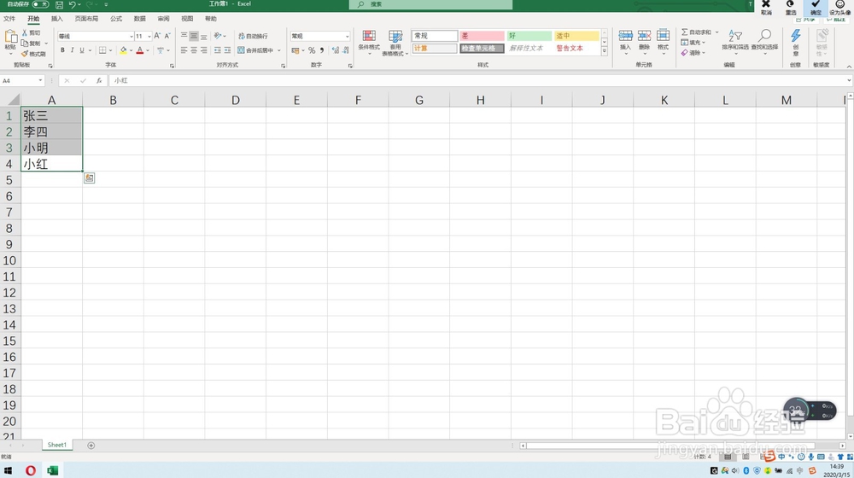Viewport: 854px width, 478px height.
Task: Click the cell Format (格式) icon
Action: coord(663,36)
